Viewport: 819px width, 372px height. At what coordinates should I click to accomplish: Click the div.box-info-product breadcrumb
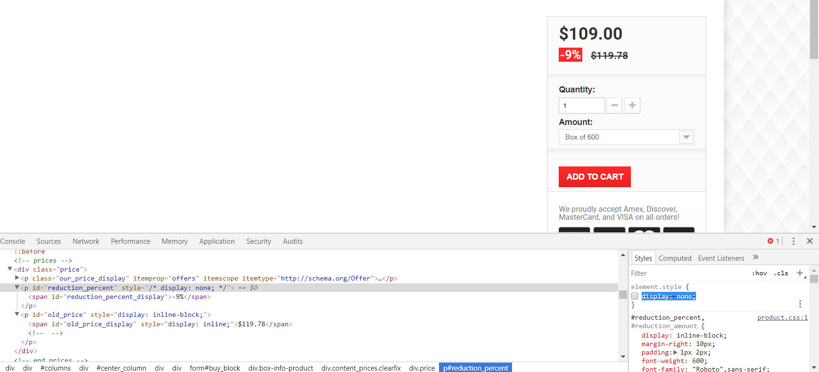pos(281,368)
